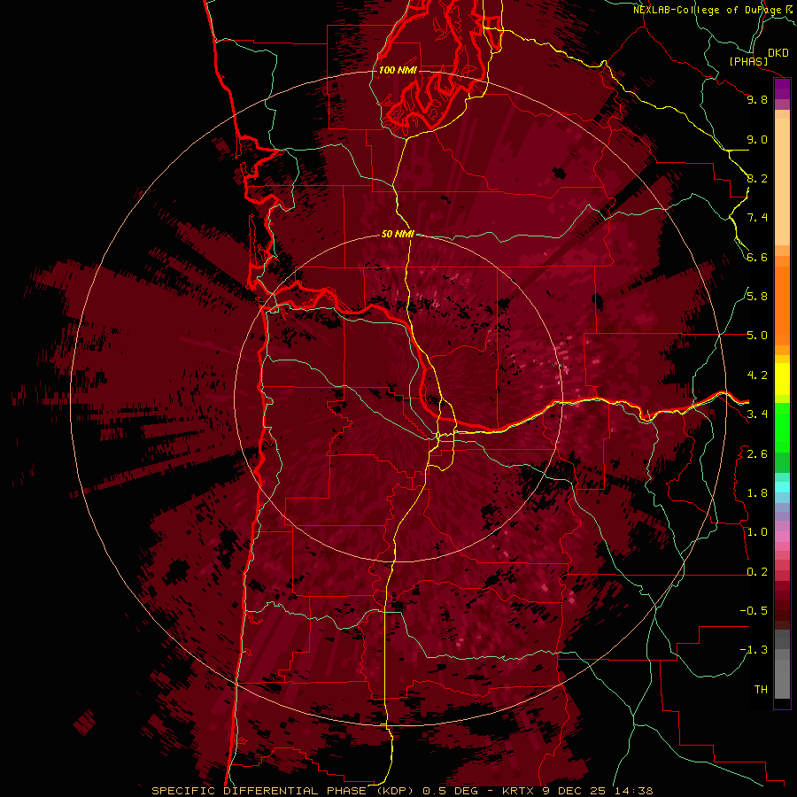This screenshot has height=797, width=797.
Task: Click the 50 NMI range ring label
Action: coord(398,234)
